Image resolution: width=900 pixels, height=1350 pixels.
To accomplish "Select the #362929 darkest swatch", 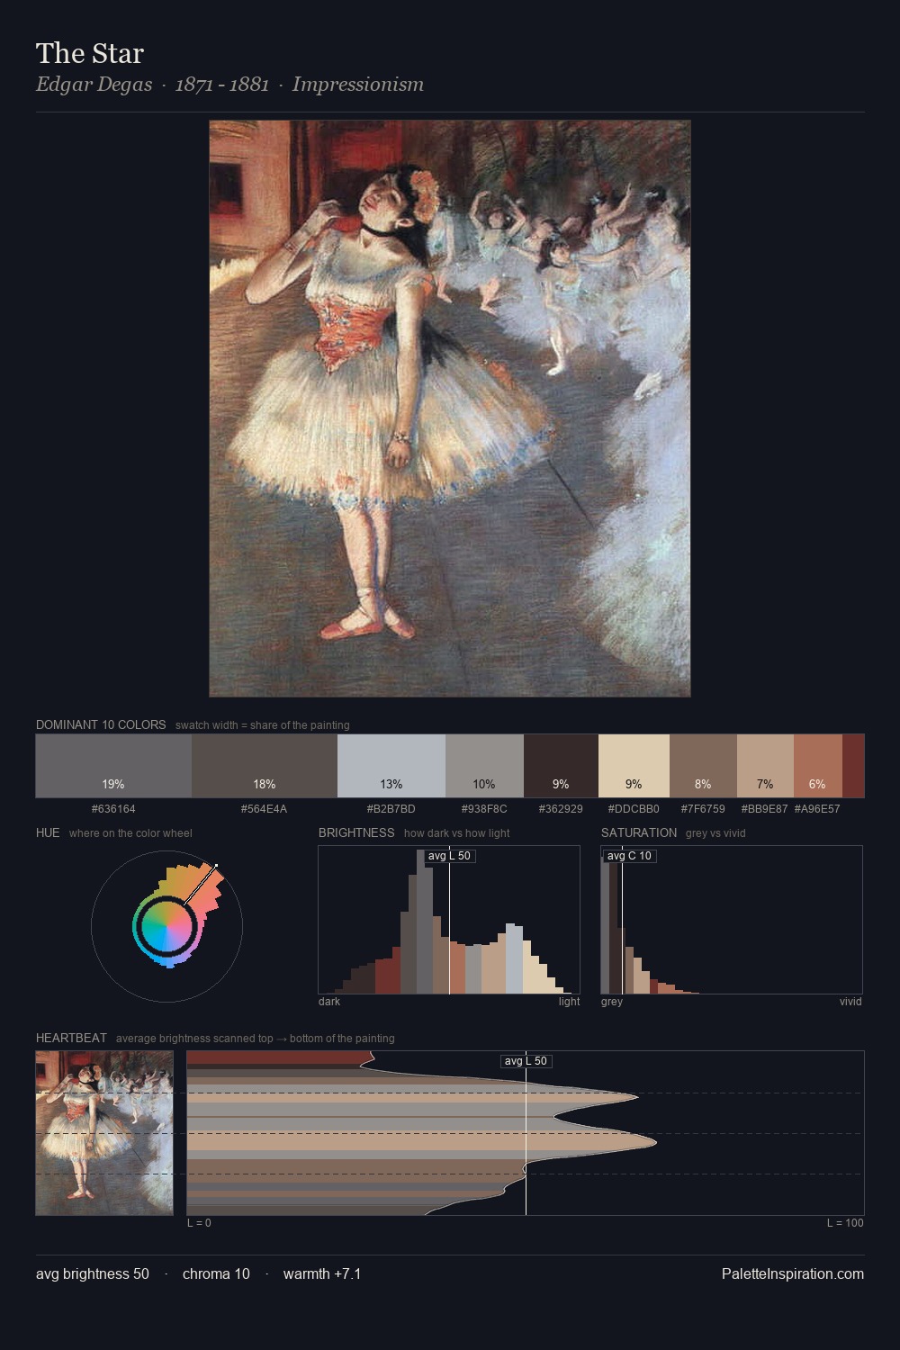I will click(561, 766).
